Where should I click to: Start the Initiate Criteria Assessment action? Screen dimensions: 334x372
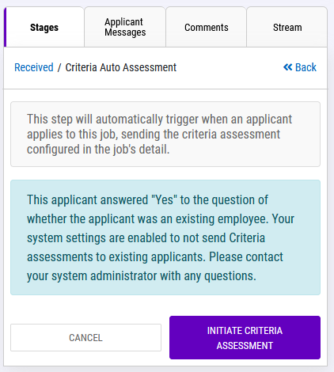pos(245,337)
